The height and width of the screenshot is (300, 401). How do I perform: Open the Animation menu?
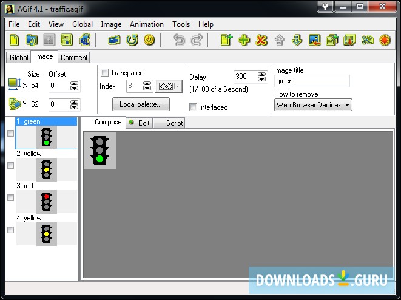click(x=147, y=24)
